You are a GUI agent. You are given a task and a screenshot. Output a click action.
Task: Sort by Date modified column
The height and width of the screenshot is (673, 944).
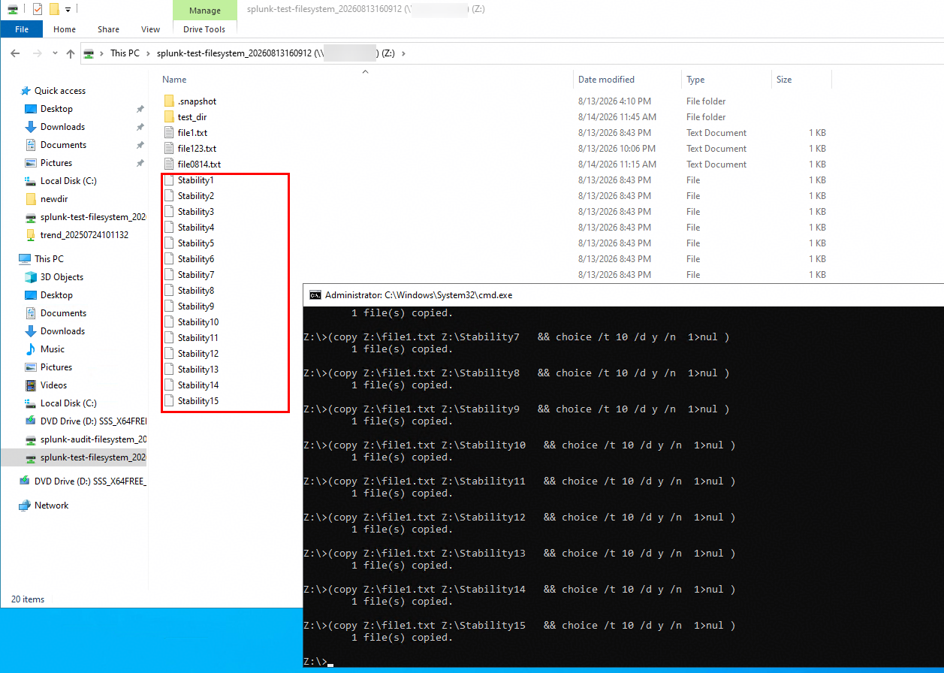pyautogui.click(x=606, y=80)
